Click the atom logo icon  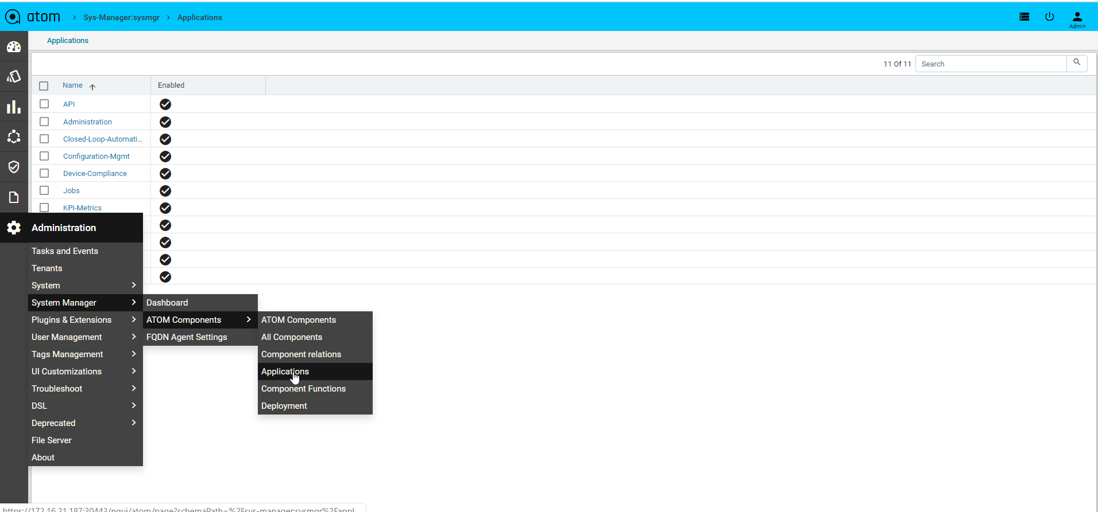point(13,17)
